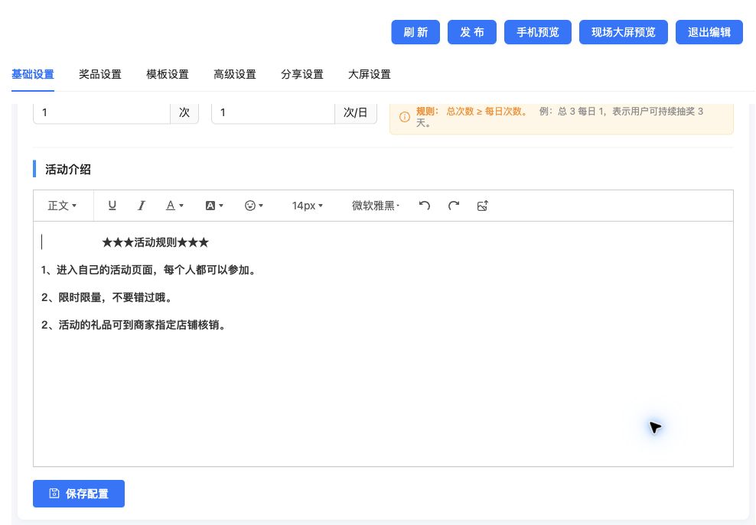Click the info icon in rule notice
Image resolution: width=756 pixels, height=525 pixels.
coord(405,117)
